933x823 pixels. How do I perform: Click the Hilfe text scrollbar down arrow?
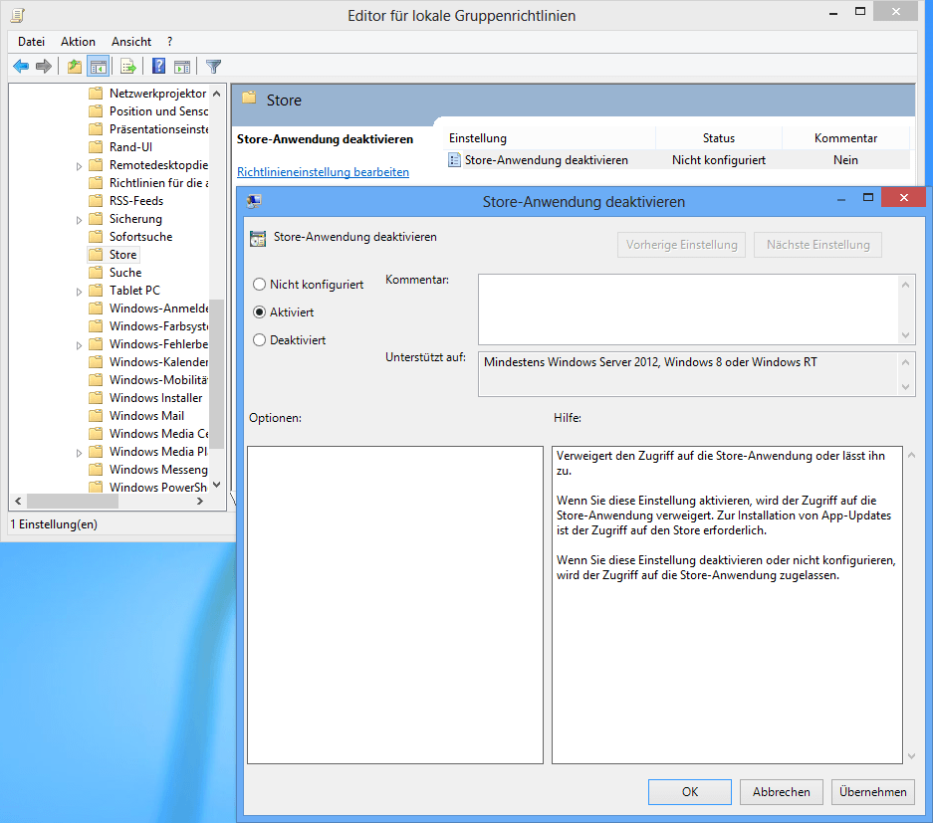tap(911, 755)
